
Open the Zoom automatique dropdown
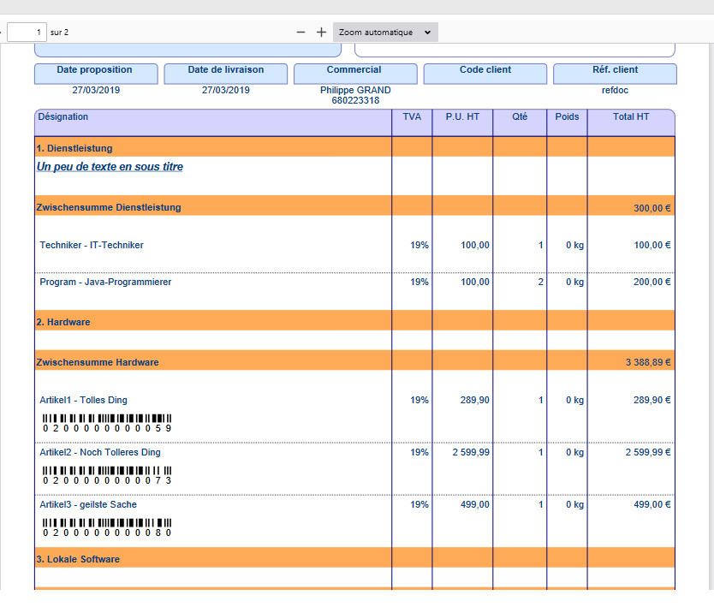click(386, 33)
